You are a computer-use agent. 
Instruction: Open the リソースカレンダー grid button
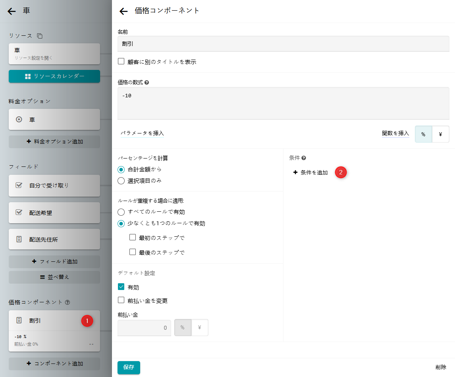54,76
